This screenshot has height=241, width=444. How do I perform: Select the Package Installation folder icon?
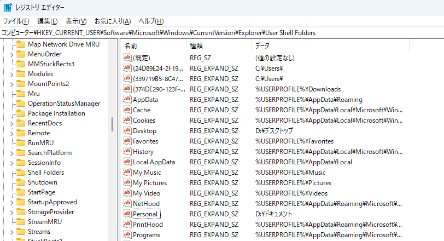pos(21,113)
